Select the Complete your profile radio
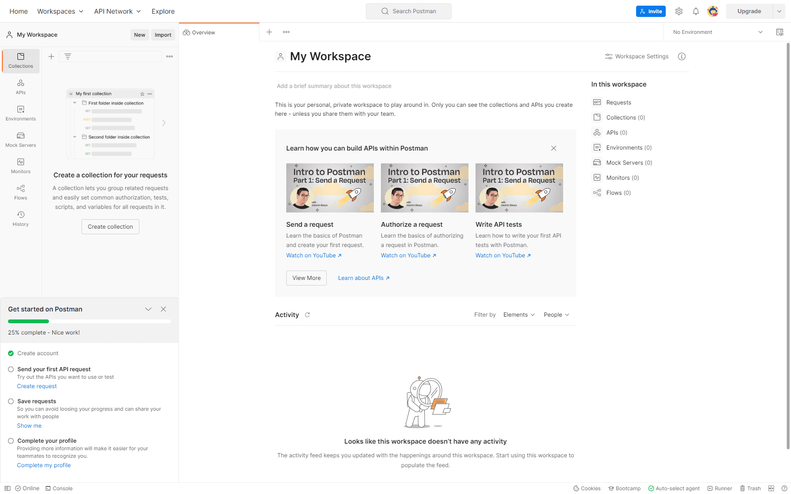 11,441
